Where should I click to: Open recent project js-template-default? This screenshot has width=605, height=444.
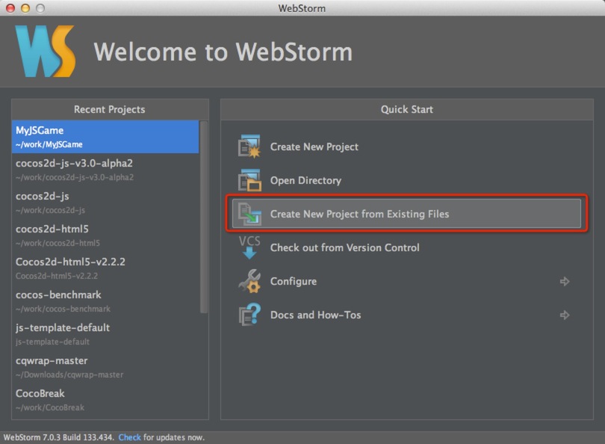click(x=105, y=334)
